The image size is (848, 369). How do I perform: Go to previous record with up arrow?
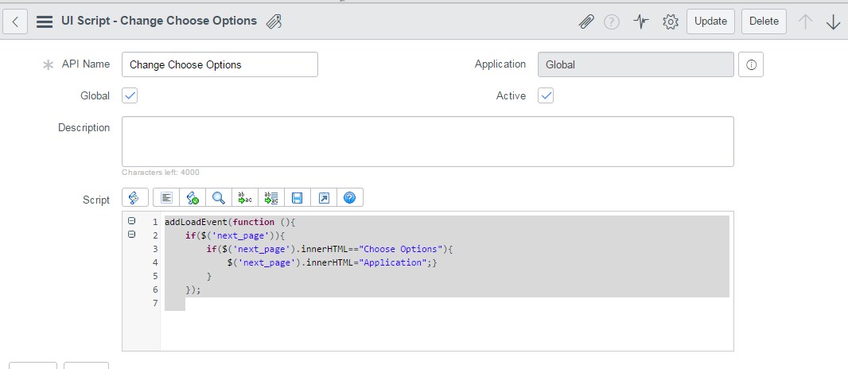click(x=805, y=21)
